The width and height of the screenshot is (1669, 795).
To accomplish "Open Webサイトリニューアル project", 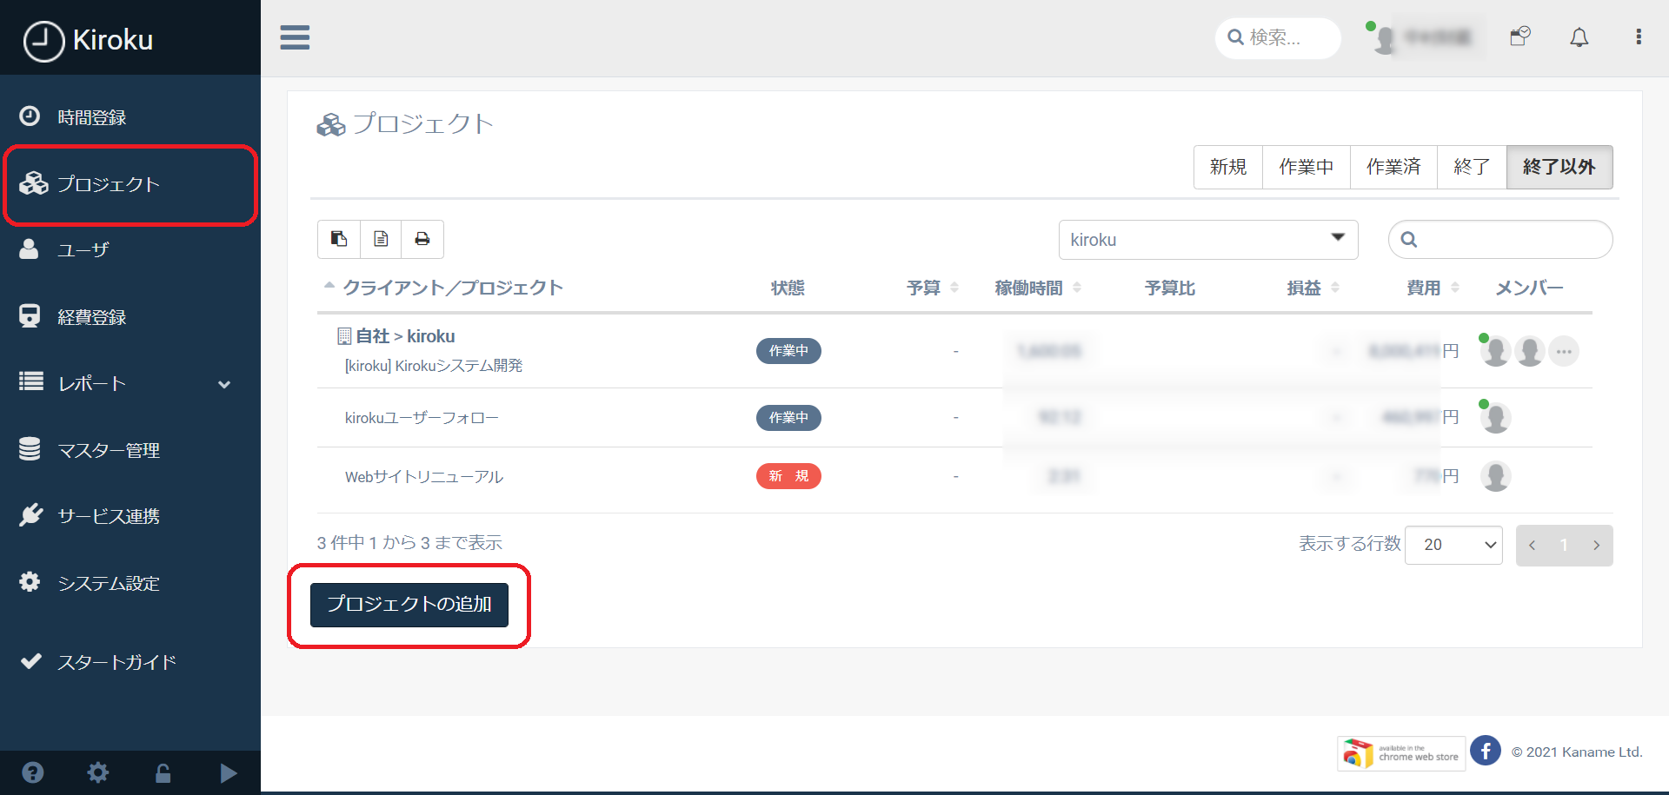I will coord(424,477).
